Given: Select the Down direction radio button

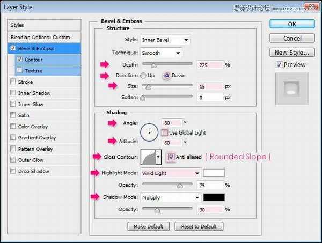Looking at the screenshot, I should (167, 76).
